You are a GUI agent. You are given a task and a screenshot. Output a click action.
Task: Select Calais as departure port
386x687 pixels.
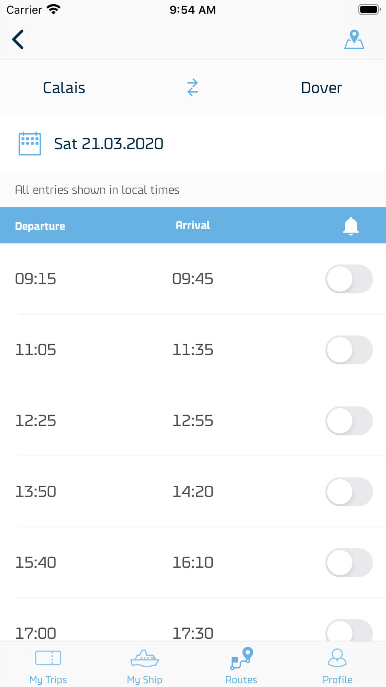64,88
